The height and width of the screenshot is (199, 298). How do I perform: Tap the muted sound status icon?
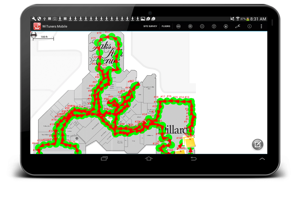pyautogui.click(x=232, y=19)
